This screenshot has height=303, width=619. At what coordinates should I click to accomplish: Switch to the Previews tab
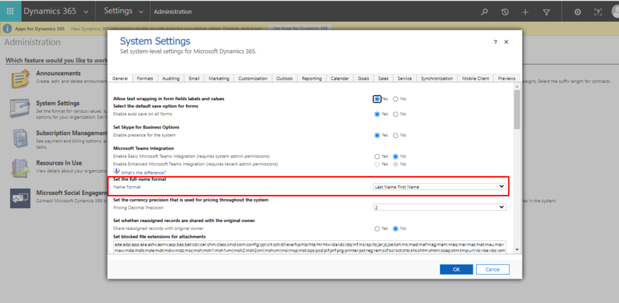pyautogui.click(x=507, y=78)
